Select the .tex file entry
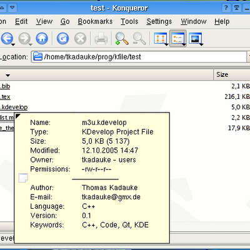Viewport: 250px width, 250px height. point(5,97)
